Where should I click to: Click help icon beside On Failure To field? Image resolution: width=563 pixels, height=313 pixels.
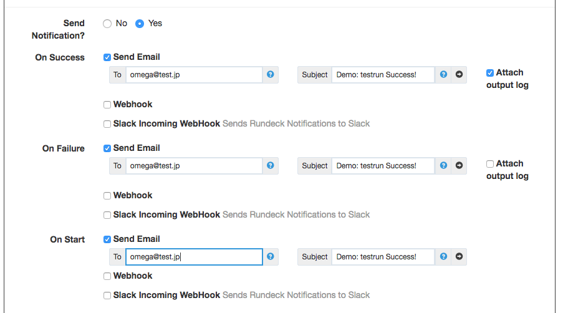tap(271, 166)
